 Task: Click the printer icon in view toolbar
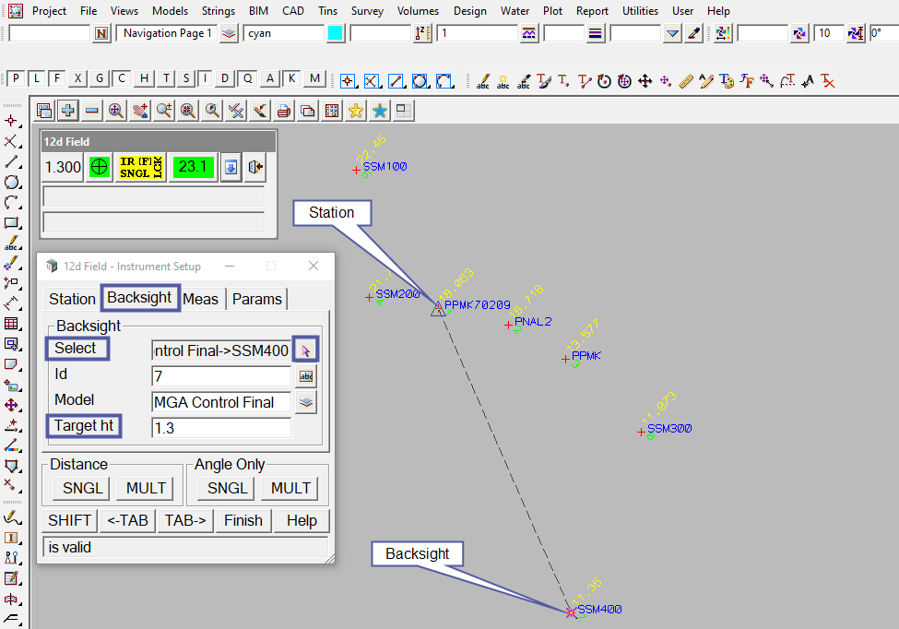tap(284, 111)
